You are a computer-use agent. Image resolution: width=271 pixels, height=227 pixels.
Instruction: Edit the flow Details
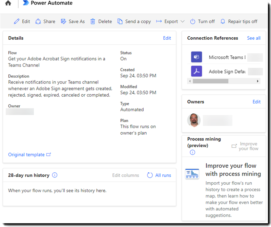point(167,38)
